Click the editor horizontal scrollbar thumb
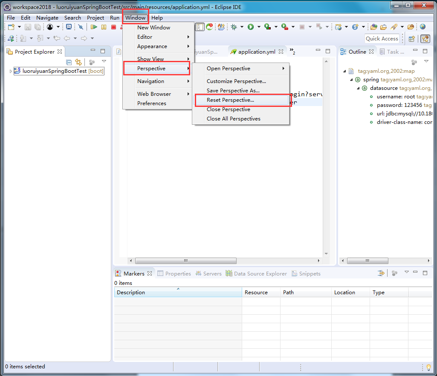The image size is (437, 376). [185, 261]
